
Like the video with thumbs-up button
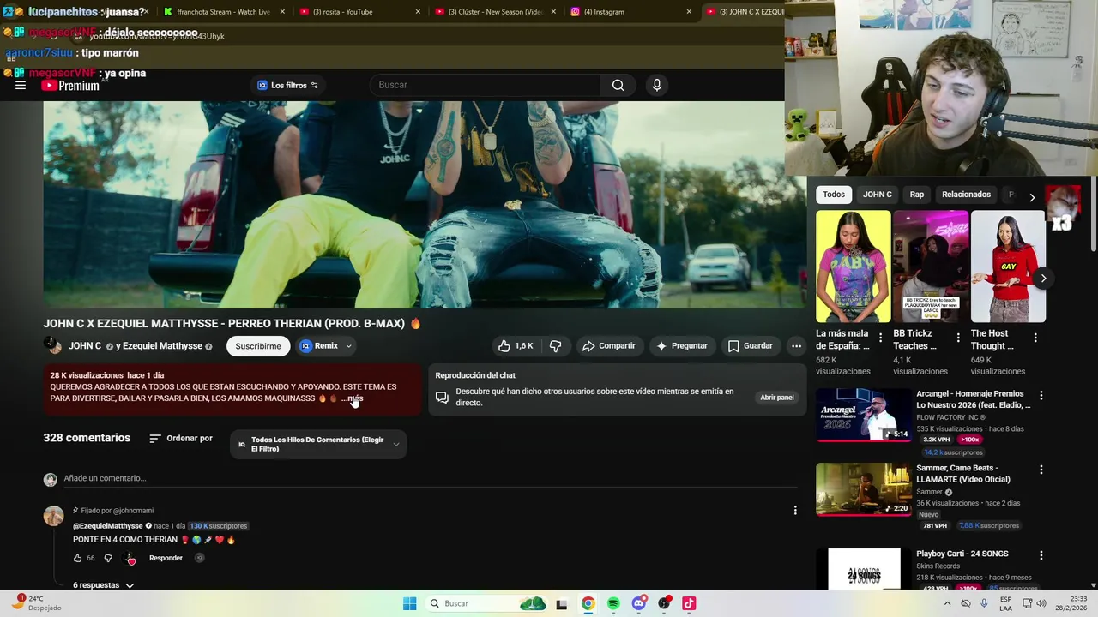[x=515, y=346]
